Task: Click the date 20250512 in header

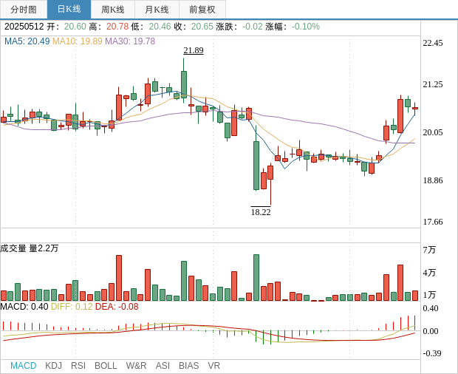Action: 24,27
